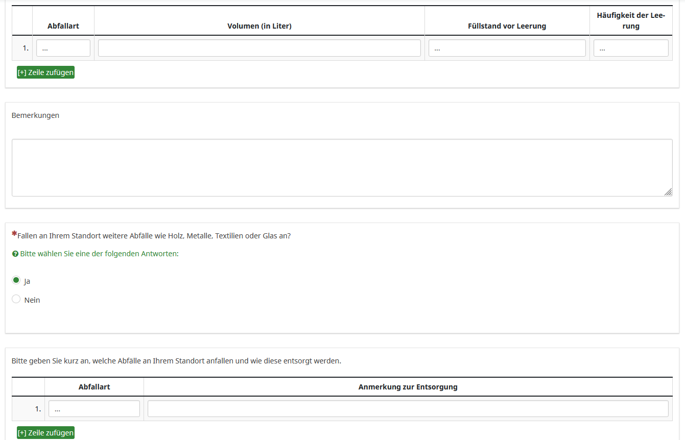The width and height of the screenshot is (685, 440).
Task: Click the Anmerkung zur Entsorgung column header
Action: [x=408, y=387]
